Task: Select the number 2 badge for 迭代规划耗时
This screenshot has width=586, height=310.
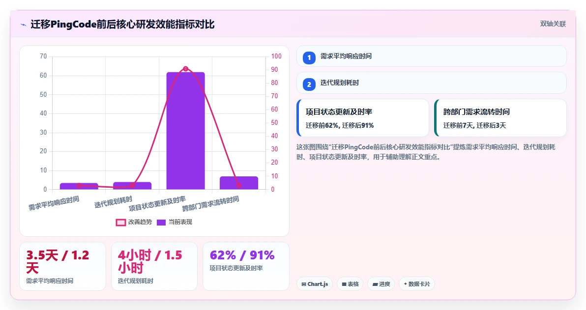Action: pos(309,85)
